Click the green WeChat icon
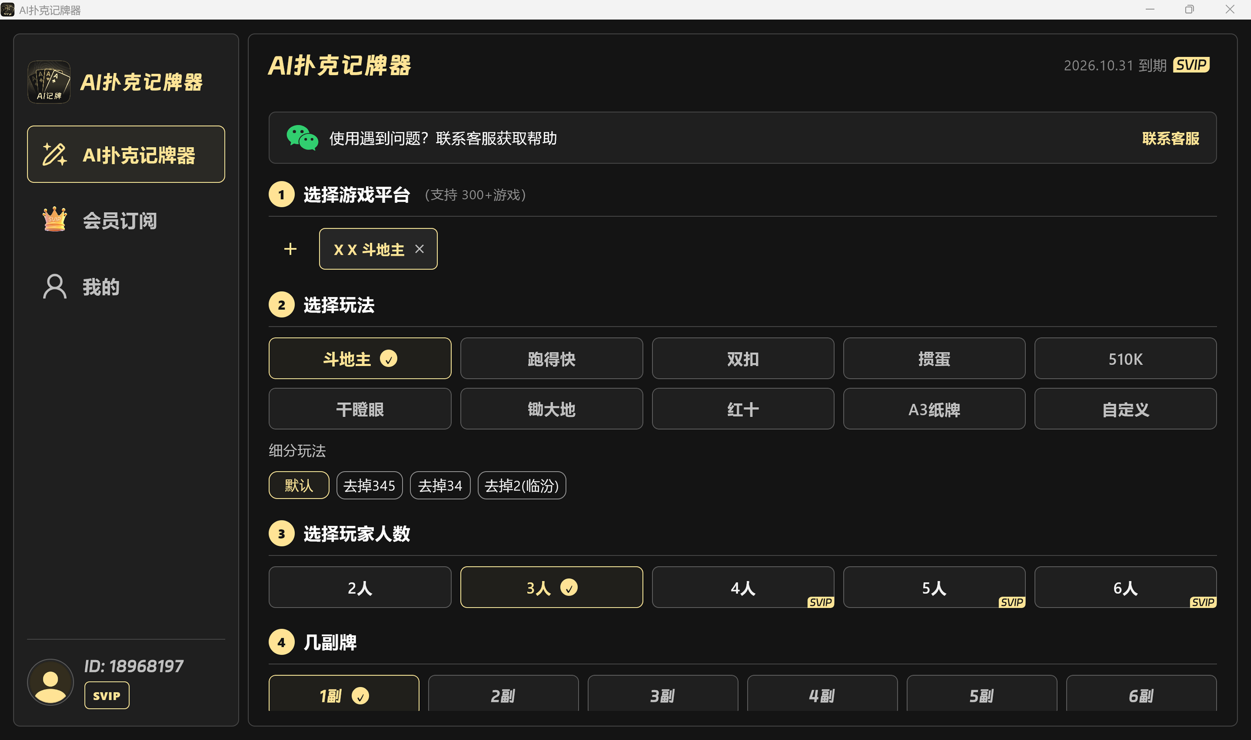Screen dimensions: 1251x740 click(x=302, y=137)
